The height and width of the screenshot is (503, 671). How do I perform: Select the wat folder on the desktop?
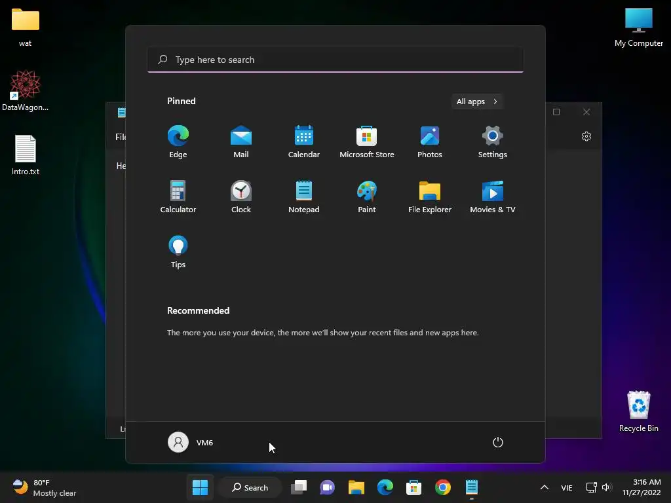pyautogui.click(x=26, y=27)
